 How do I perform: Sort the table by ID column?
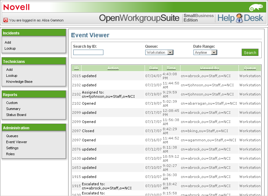[x=76, y=68]
